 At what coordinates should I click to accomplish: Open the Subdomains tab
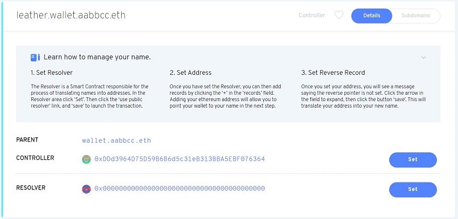415,16
